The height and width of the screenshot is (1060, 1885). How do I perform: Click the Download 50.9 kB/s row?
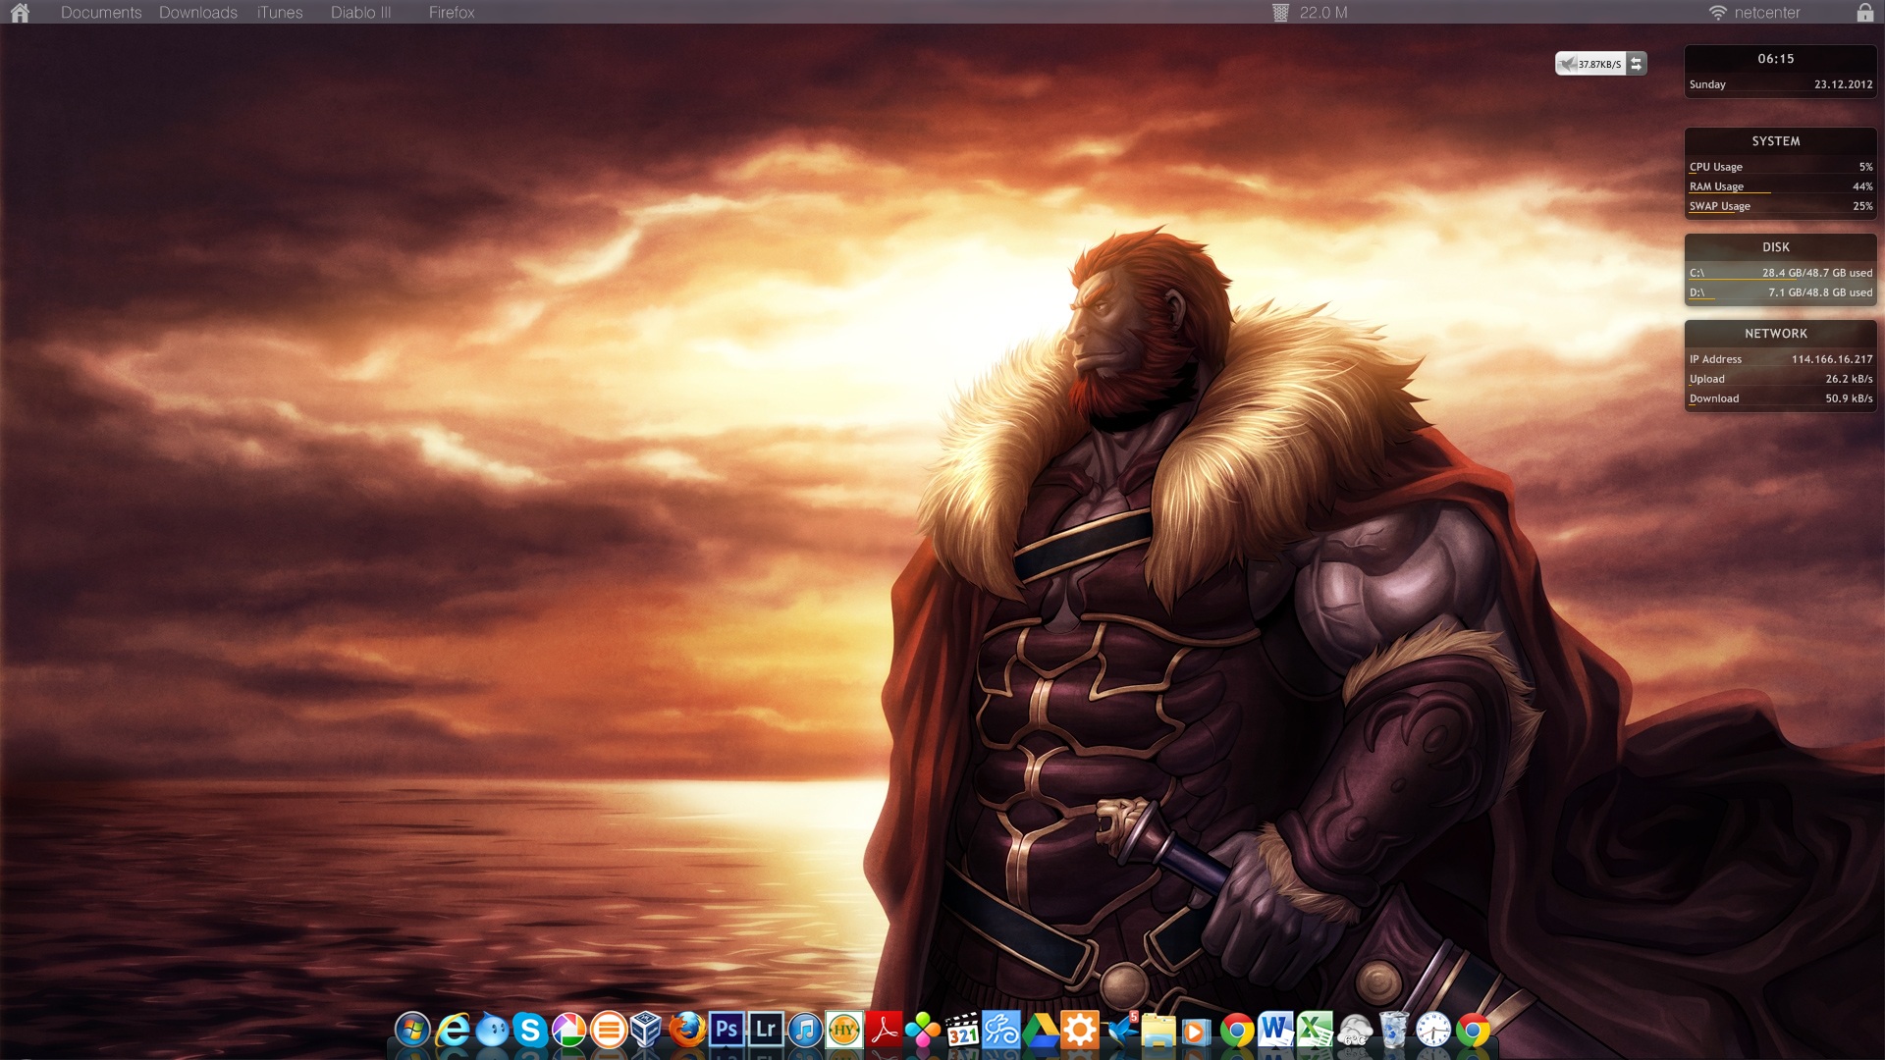click(x=1781, y=398)
